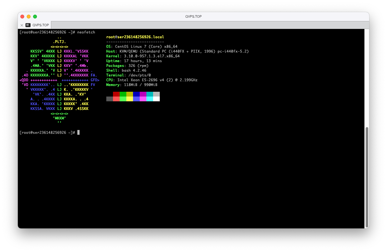Click the dark blue swatch in the palette
This screenshot has height=252, width=387.
(x=136, y=94)
